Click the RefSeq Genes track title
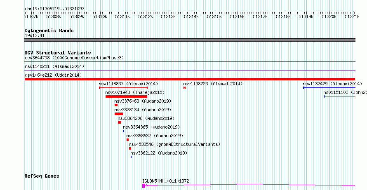 42,176
